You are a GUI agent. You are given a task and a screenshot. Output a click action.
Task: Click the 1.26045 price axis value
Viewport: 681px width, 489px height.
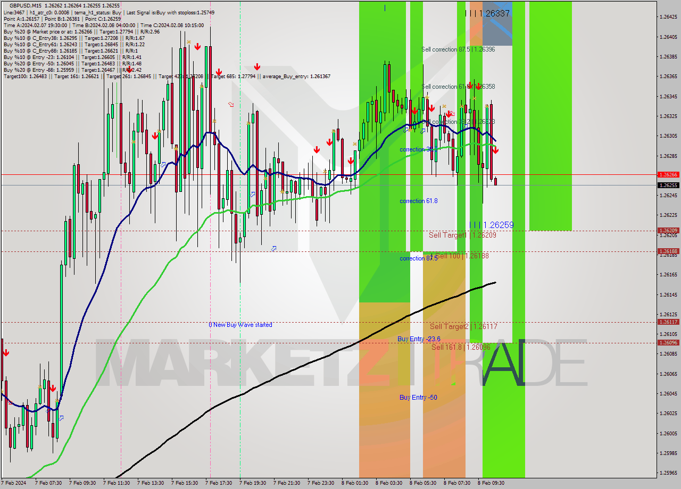668,394
